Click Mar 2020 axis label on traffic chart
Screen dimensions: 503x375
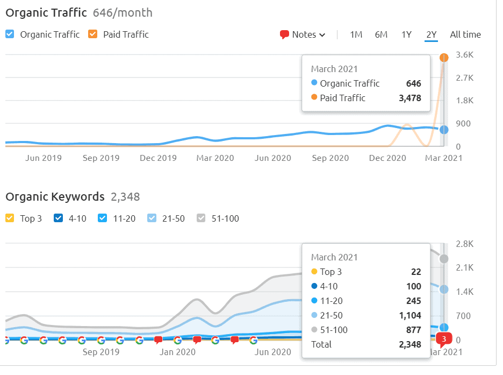point(215,158)
